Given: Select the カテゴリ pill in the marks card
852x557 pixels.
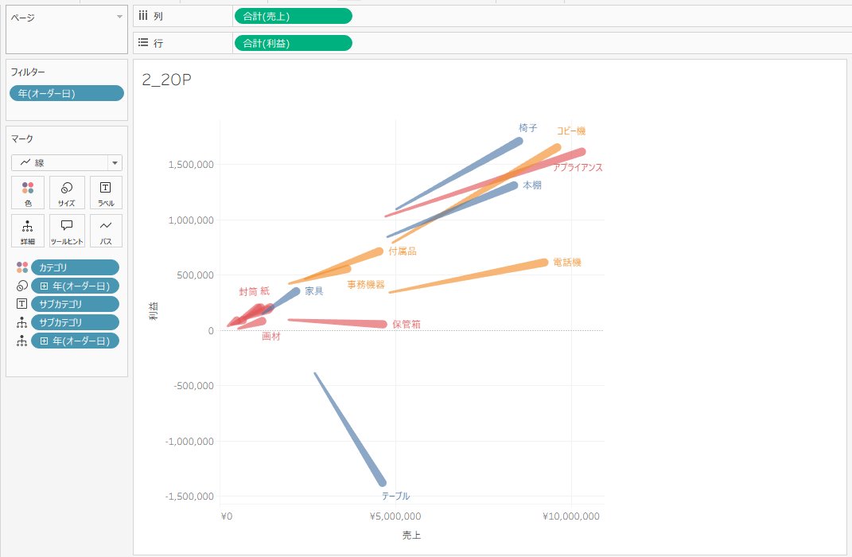Looking at the screenshot, I should pyautogui.click(x=75, y=267).
